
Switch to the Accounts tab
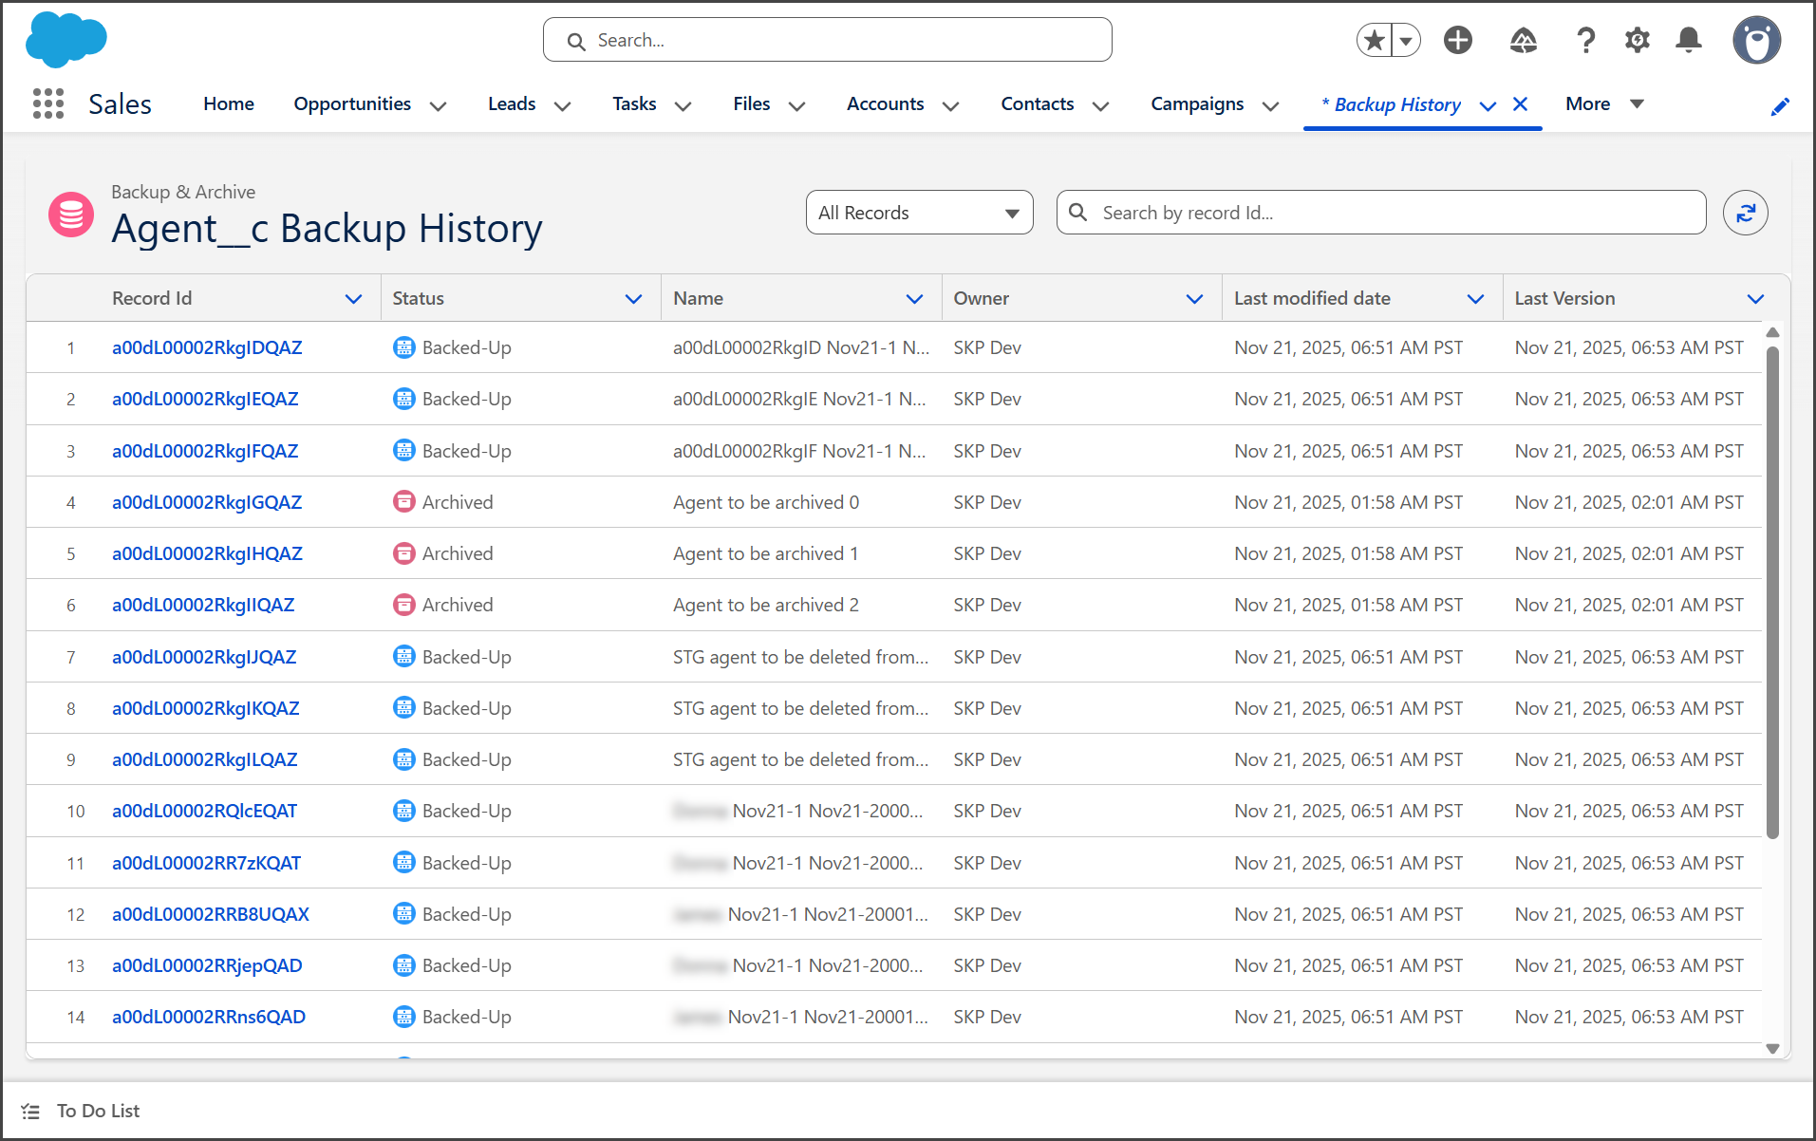[885, 103]
